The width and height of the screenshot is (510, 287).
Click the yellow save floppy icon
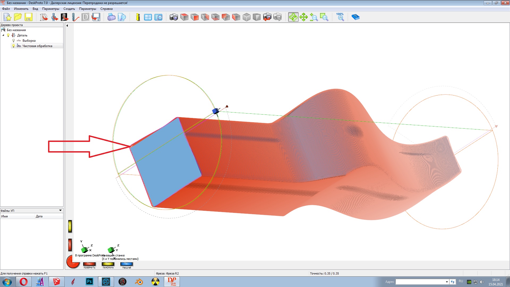[28, 17]
